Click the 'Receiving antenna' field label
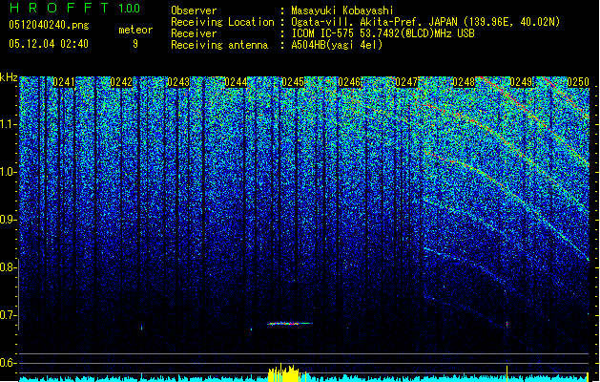Viewport: 600px width, 382px height. tap(219, 45)
